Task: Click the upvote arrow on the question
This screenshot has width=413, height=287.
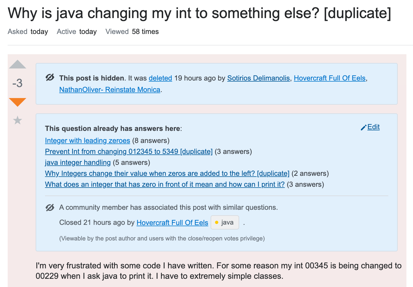Action: pyautogui.click(x=18, y=64)
